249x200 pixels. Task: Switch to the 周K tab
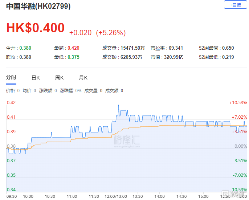click(x=60, y=78)
